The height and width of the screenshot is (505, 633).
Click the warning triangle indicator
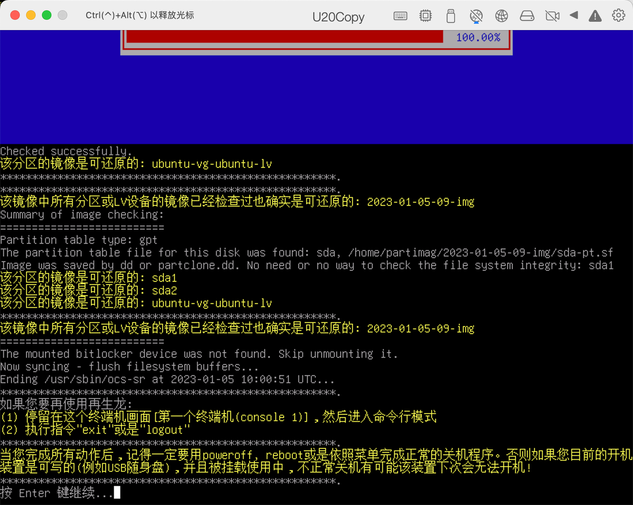click(x=595, y=16)
